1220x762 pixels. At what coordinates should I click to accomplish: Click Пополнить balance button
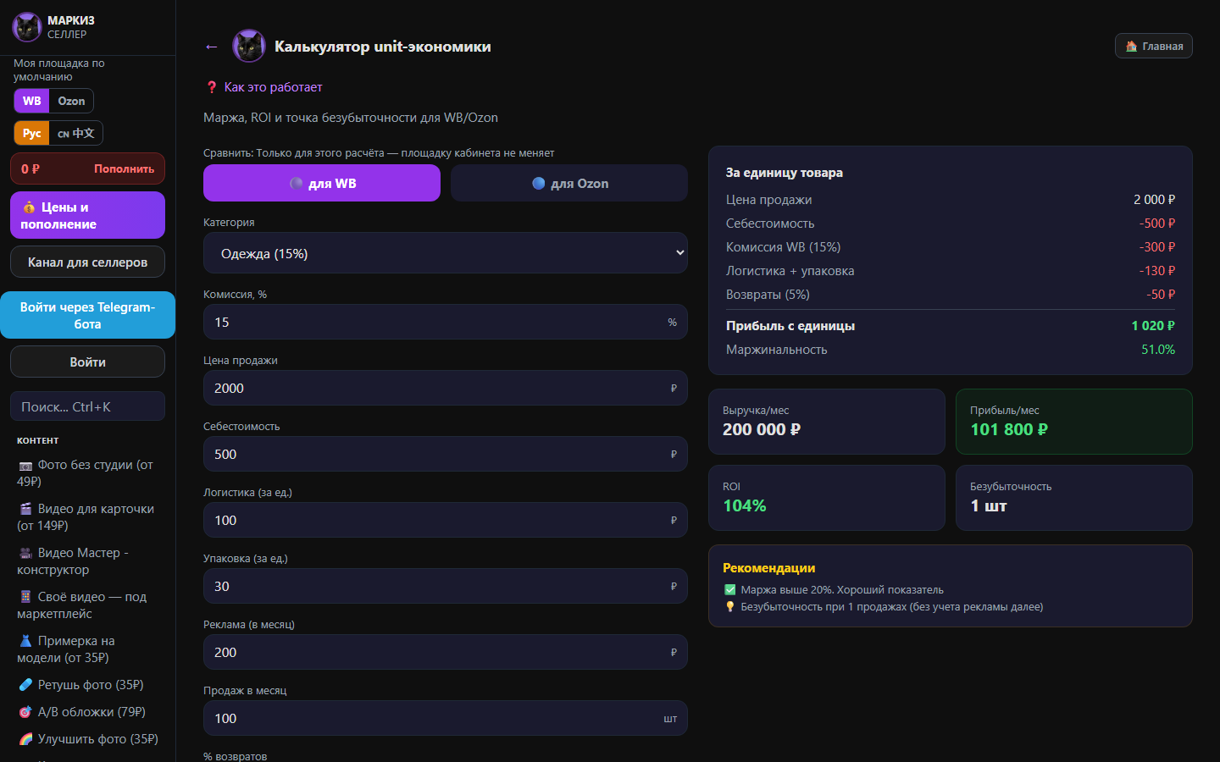124,168
